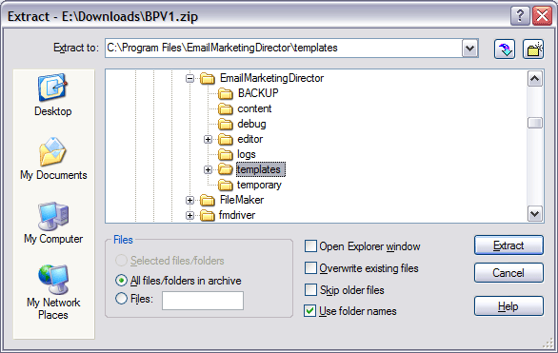Screen dimensions: 558x353
Task: Tick the Skip older files option
Action: click(310, 289)
